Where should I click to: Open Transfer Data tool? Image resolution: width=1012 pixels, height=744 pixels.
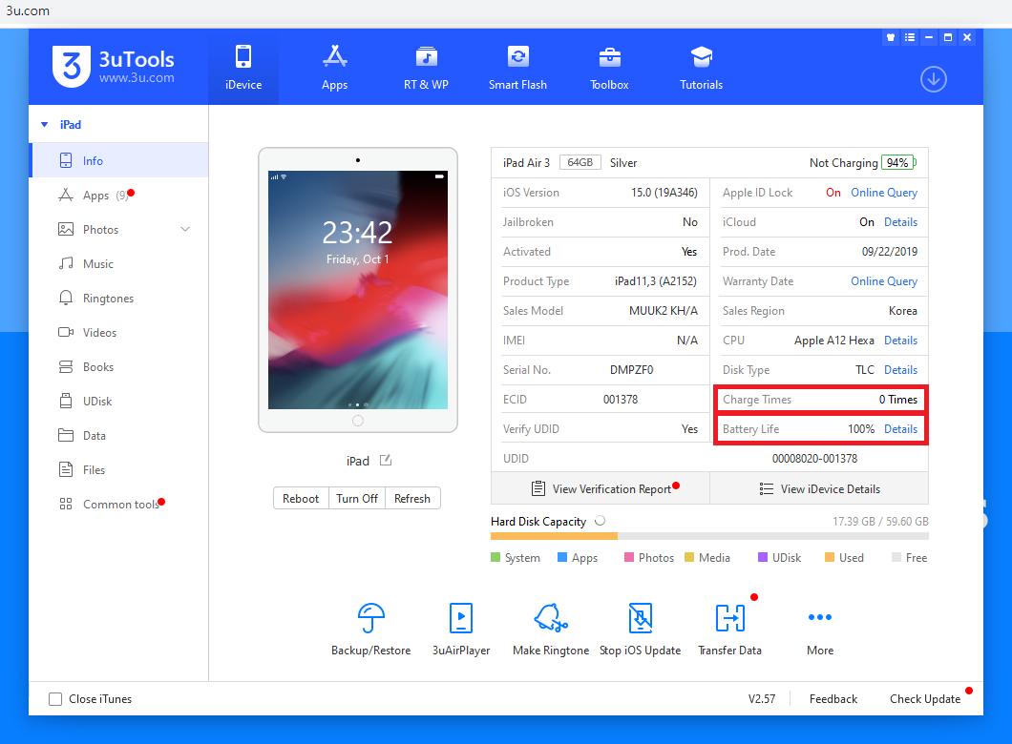pyautogui.click(x=730, y=628)
